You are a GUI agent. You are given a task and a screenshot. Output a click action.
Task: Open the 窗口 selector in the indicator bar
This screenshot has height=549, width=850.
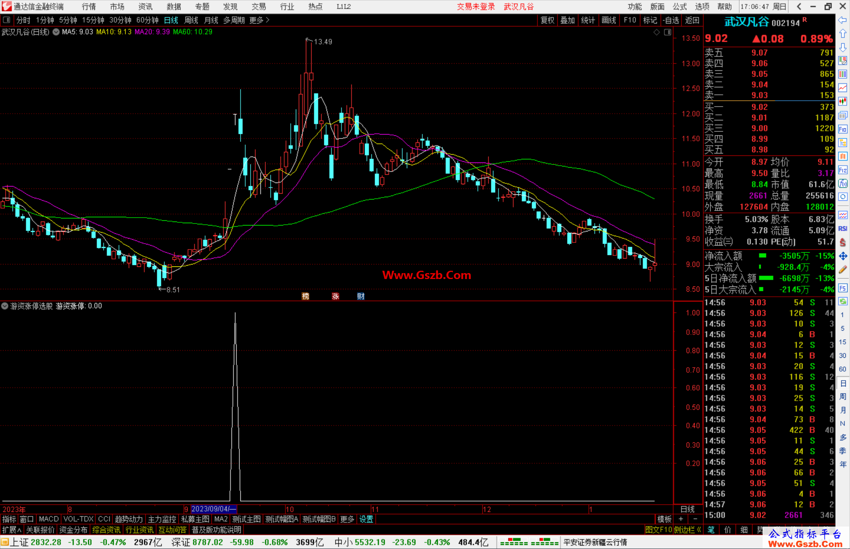(x=27, y=519)
